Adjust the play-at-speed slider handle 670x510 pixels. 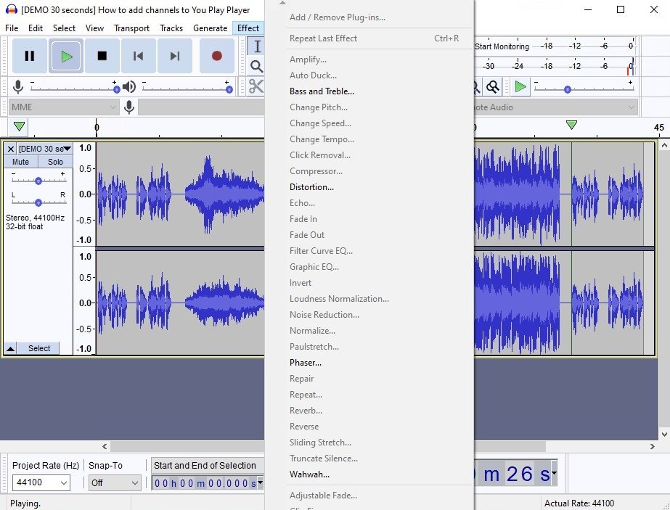[568, 89]
